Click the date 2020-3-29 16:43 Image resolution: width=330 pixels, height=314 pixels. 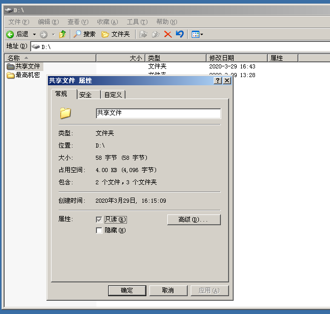232,66
